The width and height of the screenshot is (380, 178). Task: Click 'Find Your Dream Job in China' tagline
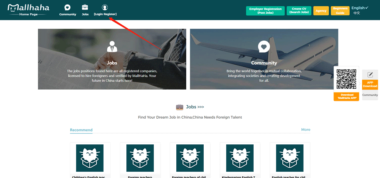click(x=190, y=117)
